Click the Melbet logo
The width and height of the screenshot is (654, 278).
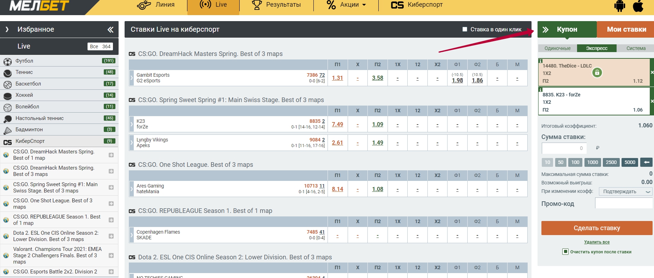coord(39,6)
